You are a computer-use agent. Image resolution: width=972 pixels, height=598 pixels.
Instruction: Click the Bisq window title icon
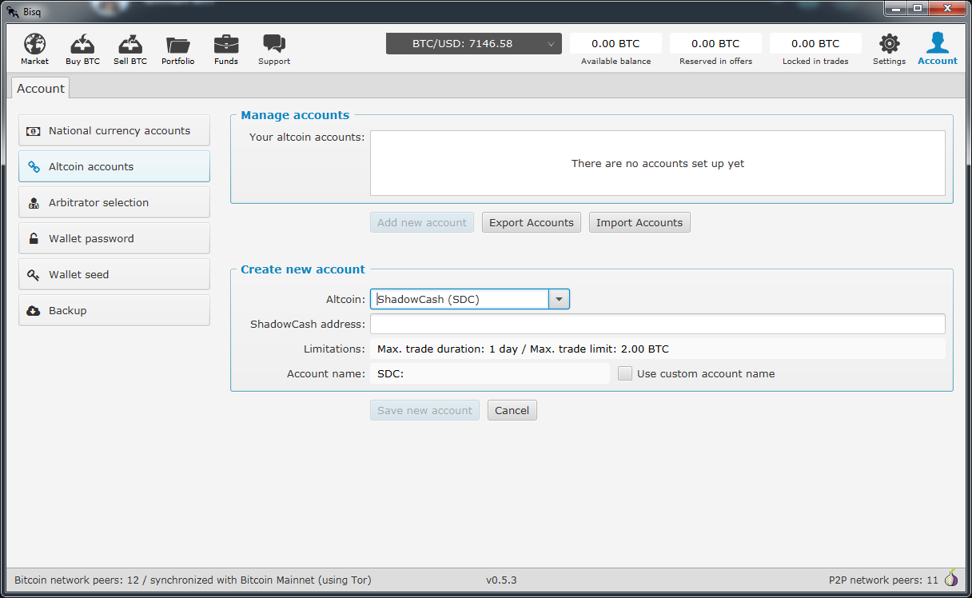[13, 11]
